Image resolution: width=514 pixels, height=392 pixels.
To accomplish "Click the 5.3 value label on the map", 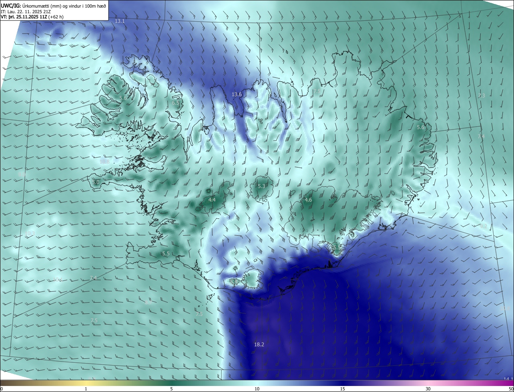I will tap(261, 186).
